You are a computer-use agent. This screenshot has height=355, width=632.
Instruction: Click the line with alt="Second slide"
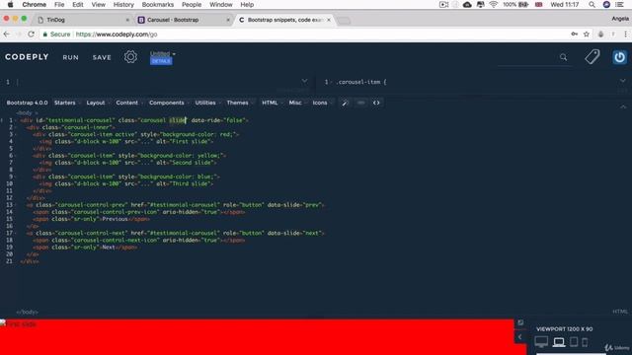click(x=127, y=163)
